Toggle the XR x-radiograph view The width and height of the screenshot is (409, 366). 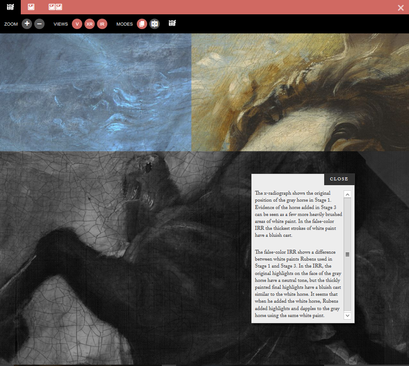[90, 24]
